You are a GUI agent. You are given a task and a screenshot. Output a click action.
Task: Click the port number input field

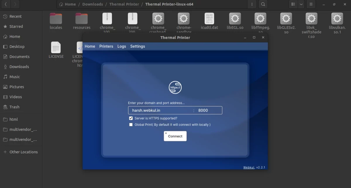pos(203,110)
